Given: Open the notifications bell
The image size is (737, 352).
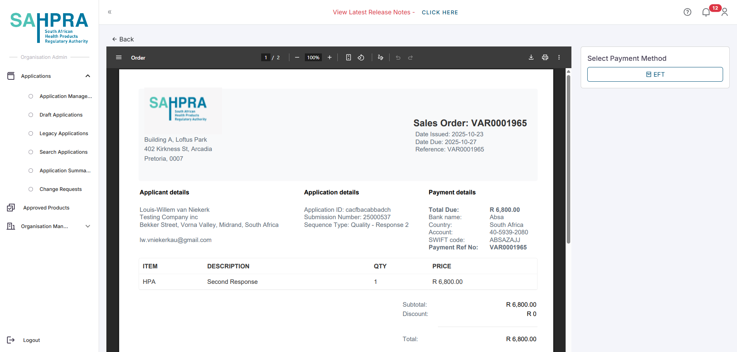Looking at the screenshot, I should 706,12.
